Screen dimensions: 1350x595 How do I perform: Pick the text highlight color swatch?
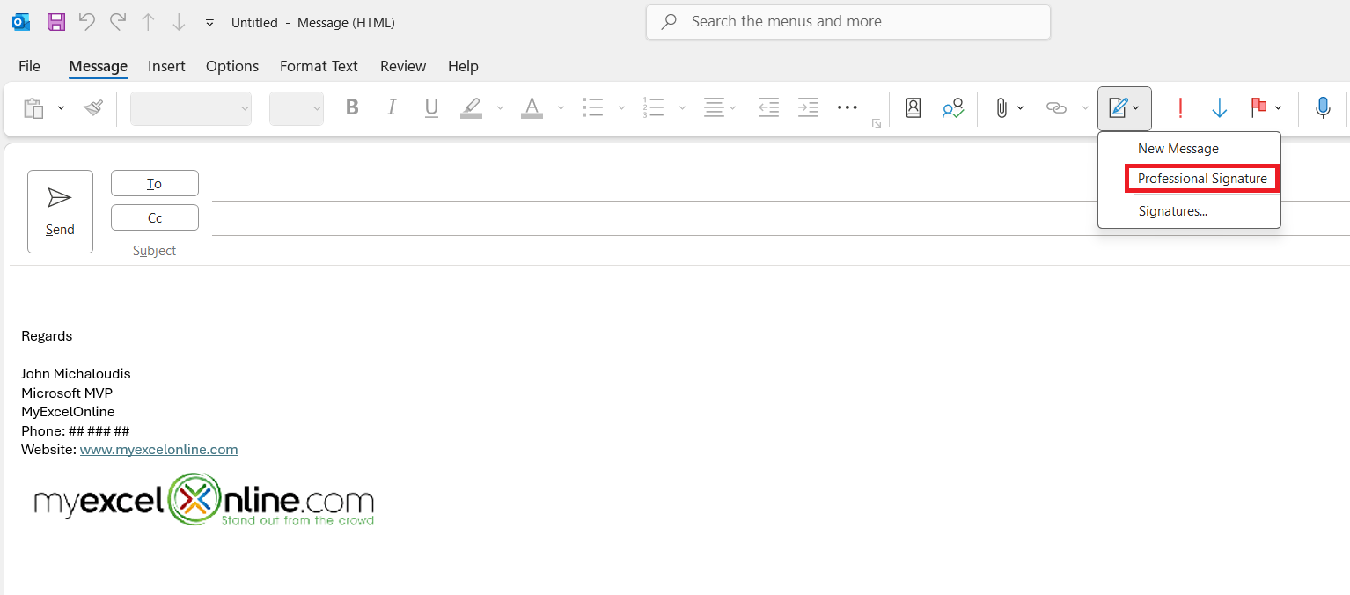click(x=471, y=107)
